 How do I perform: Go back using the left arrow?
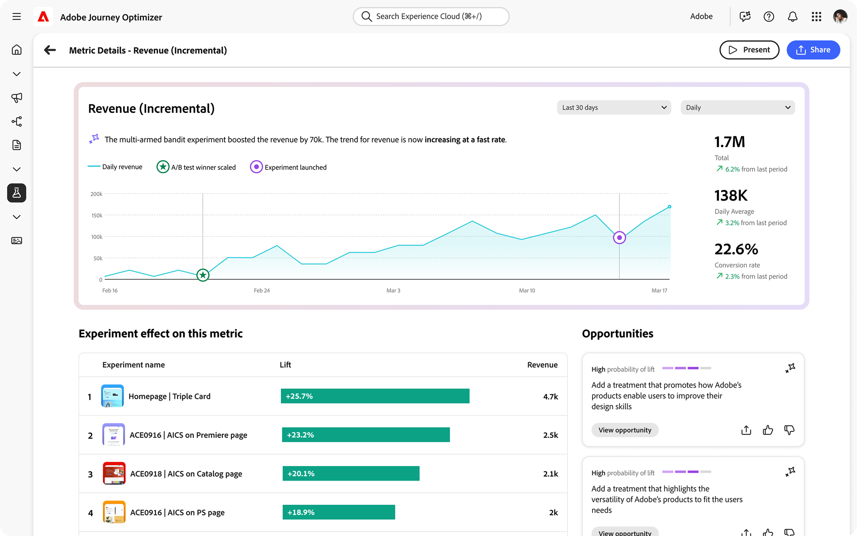(x=50, y=50)
